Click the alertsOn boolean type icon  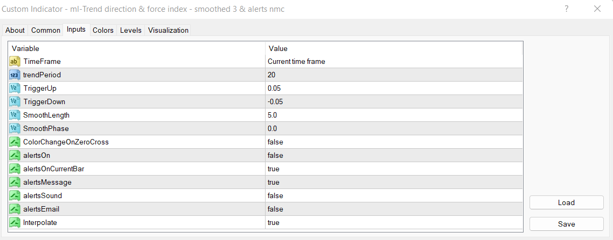(x=15, y=156)
